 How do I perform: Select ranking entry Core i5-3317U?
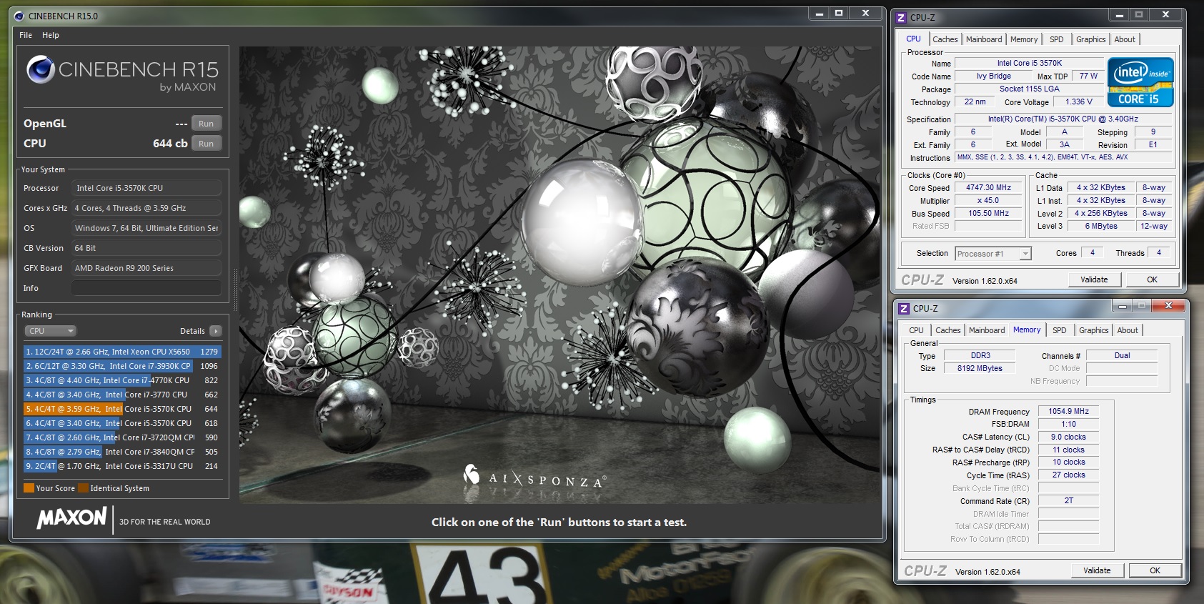click(x=122, y=466)
